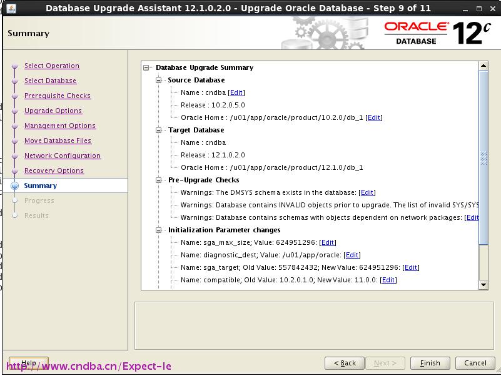501x376 pixels.
Task: Edit the network packages warning
Action: click(x=472, y=218)
